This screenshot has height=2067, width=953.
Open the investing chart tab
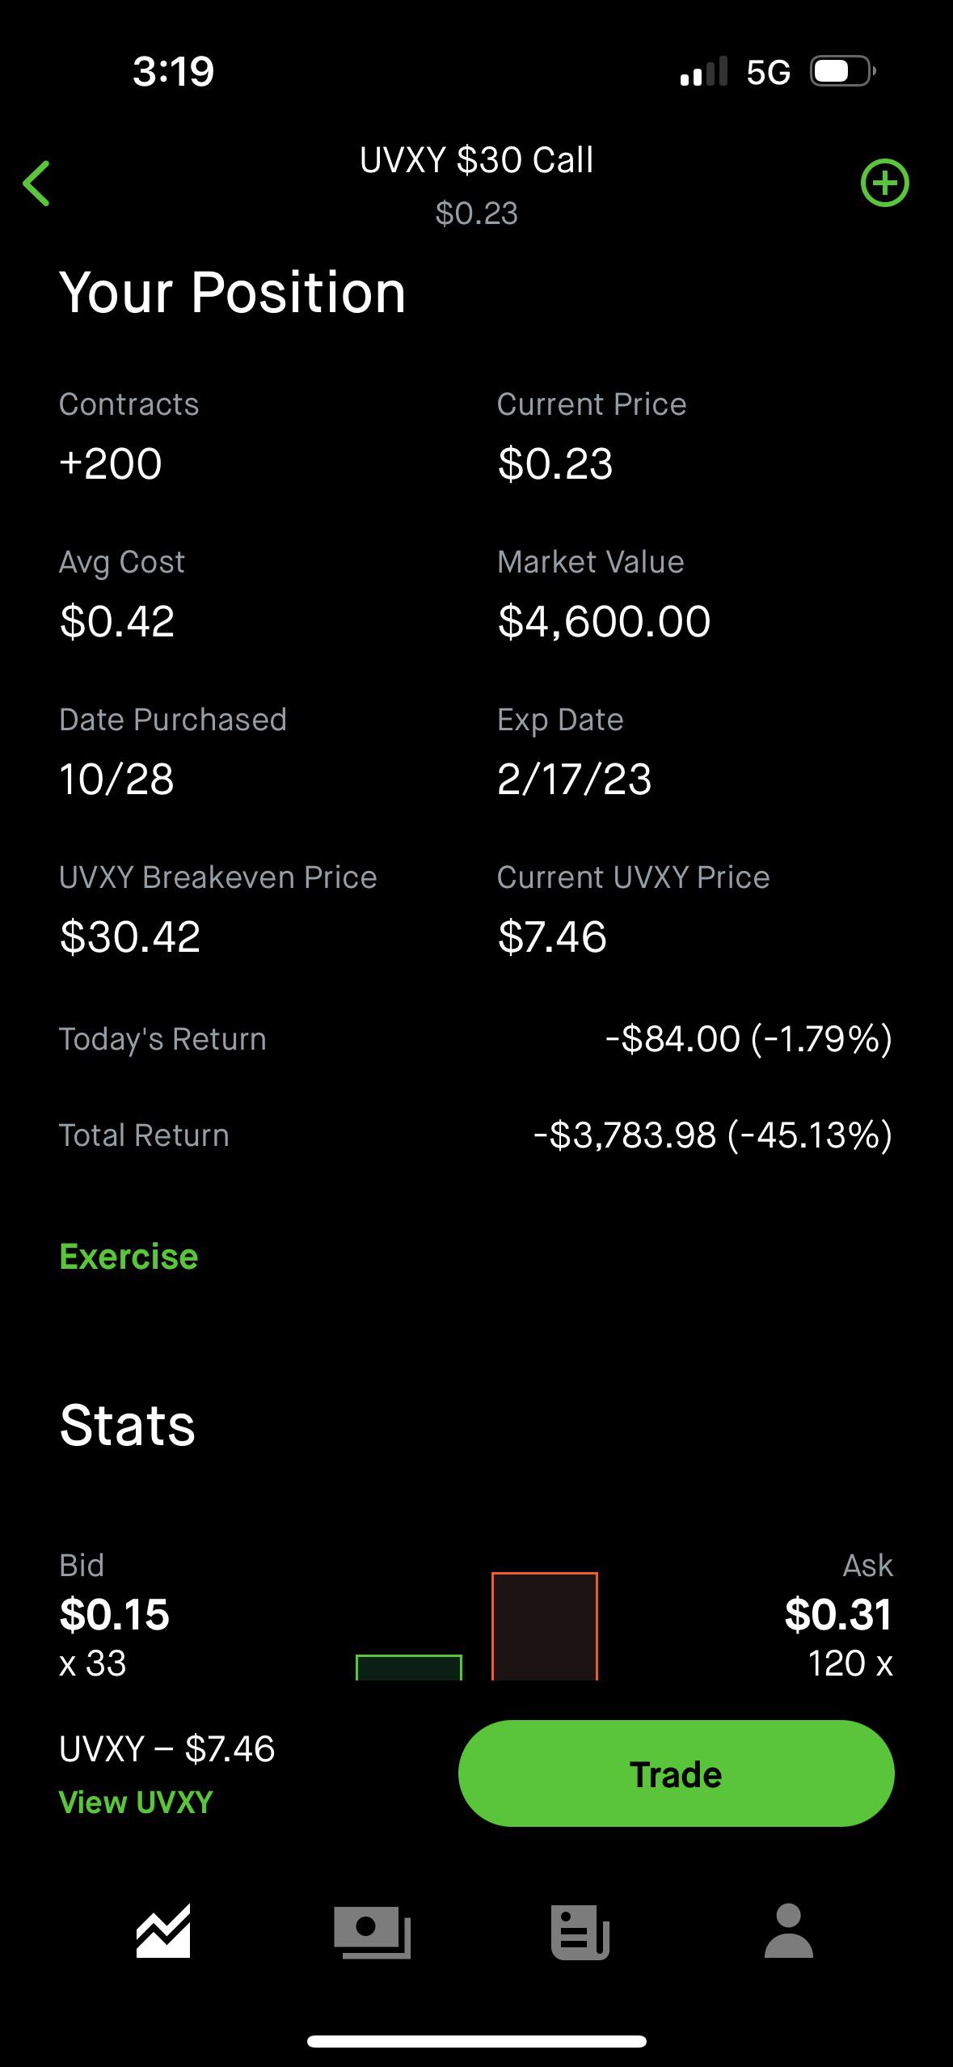163,1931
